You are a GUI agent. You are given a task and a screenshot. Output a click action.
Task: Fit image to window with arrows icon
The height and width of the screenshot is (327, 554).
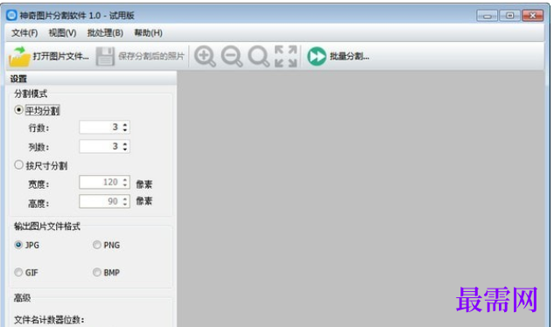pyautogui.click(x=286, y=56)
